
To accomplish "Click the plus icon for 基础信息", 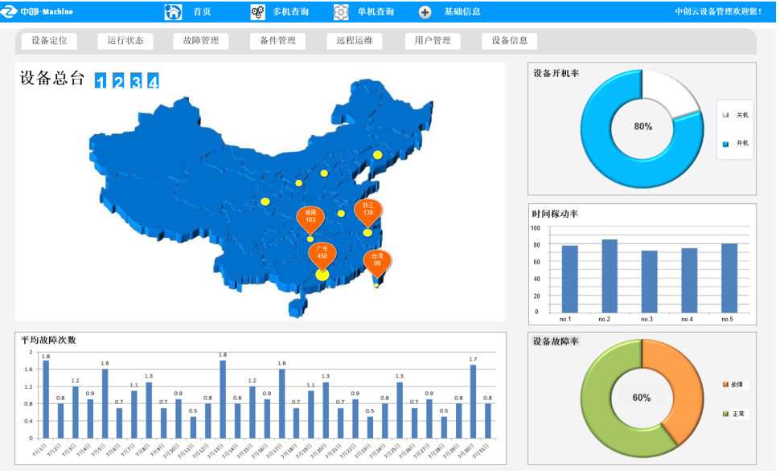I will (x=425, y=12).
